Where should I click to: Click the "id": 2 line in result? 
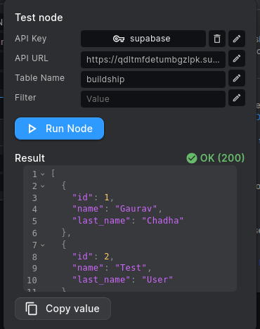pyautogui.click(x=93, y=257)
